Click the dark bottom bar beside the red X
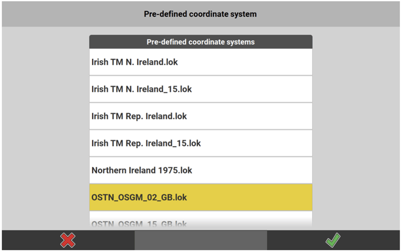Screen dimensions: 403x252 108,241
